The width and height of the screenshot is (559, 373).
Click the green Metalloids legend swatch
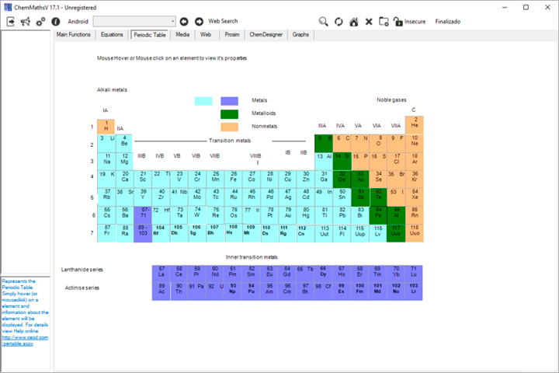click(x=230, y=114)
